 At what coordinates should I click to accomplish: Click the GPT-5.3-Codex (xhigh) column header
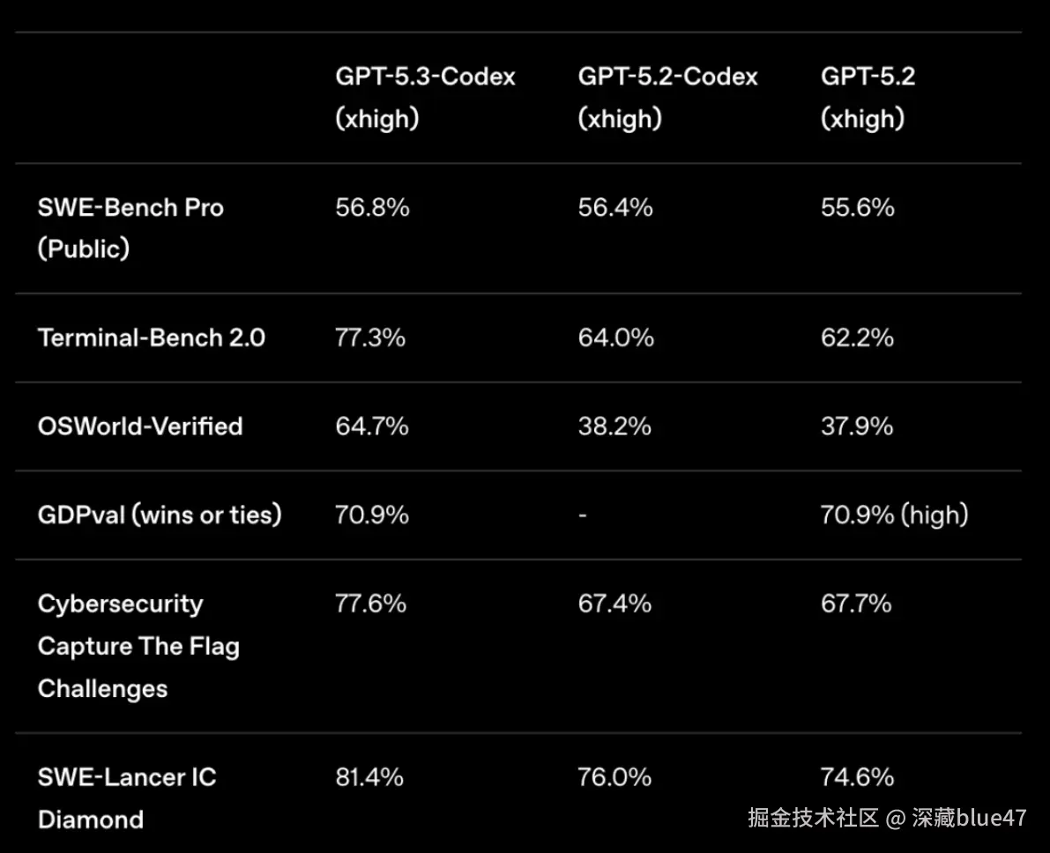point(425,97)
